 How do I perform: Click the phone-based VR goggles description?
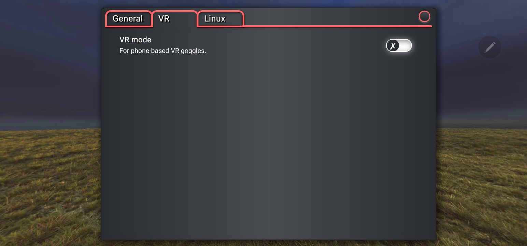click(x=162, y=51)
